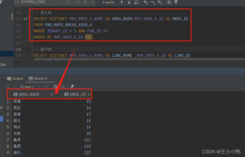245x157 pixels.
Task: Click the 查区域 comment on line 128
Action: [46, 13]
